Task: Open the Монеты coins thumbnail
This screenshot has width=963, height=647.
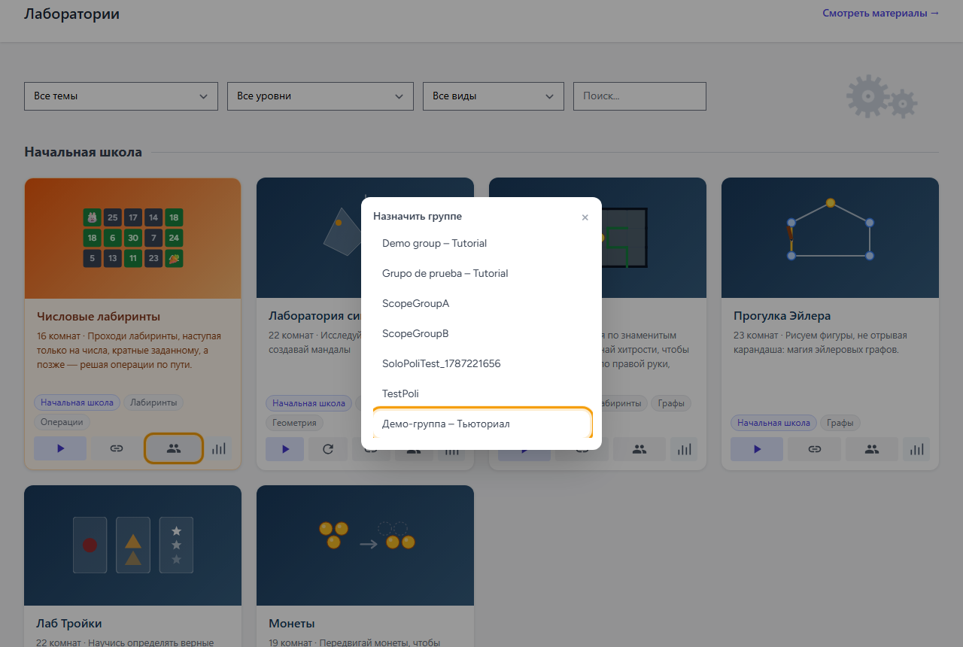Action: [365, 545]
